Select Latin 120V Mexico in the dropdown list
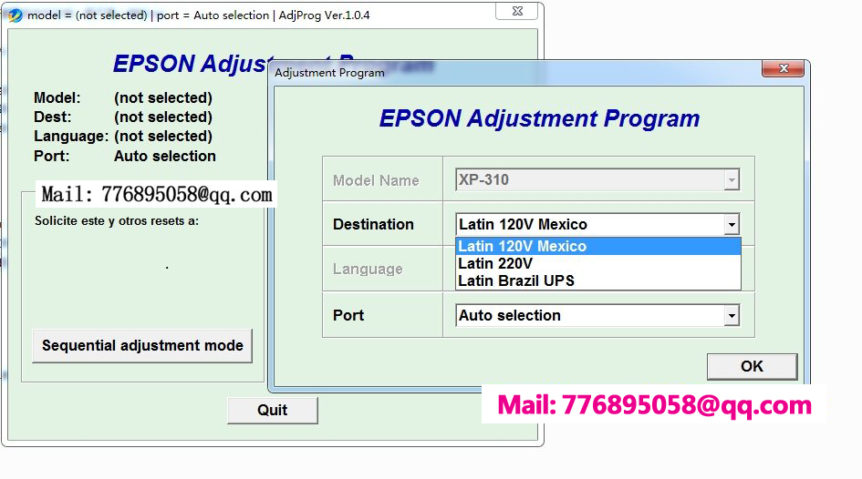Image resolution: width=862 pixels, height=479 pixels. 598,247
